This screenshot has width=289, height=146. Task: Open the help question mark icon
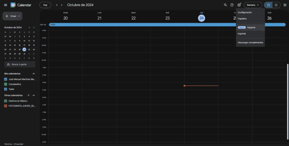(x=232, y=5)
